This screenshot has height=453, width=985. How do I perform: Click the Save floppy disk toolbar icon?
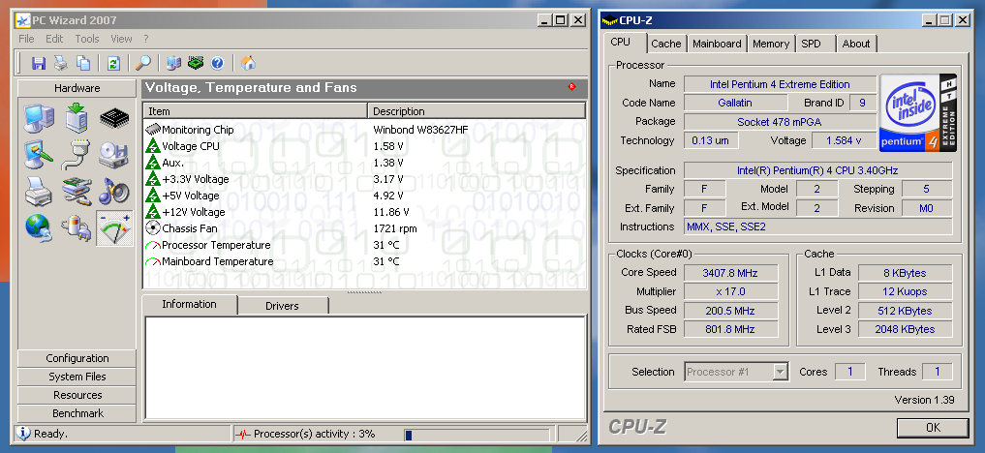(x=39, y=63)
